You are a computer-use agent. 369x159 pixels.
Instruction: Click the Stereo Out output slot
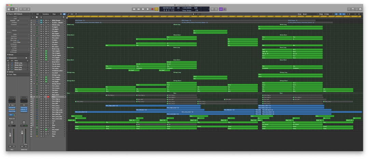point(12,119)
